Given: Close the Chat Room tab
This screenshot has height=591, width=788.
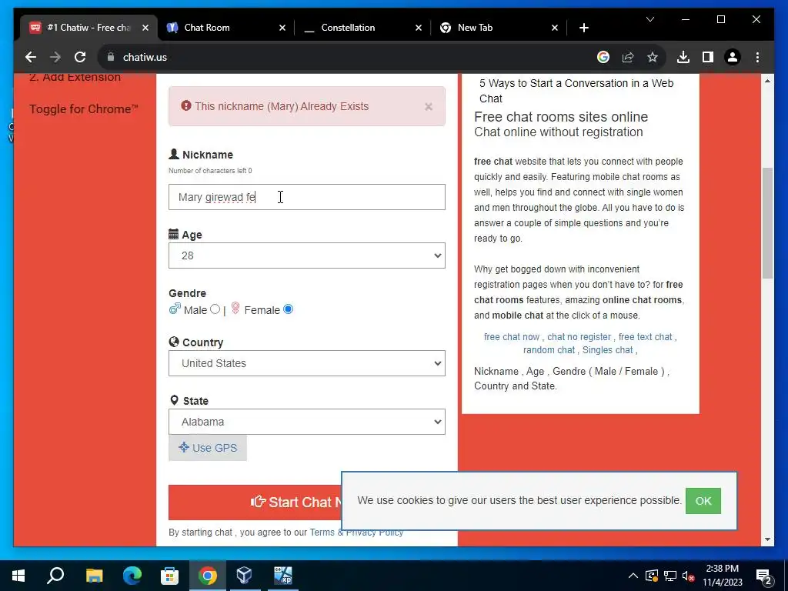Looking at the screenshot, I should [x=282, y=28].
